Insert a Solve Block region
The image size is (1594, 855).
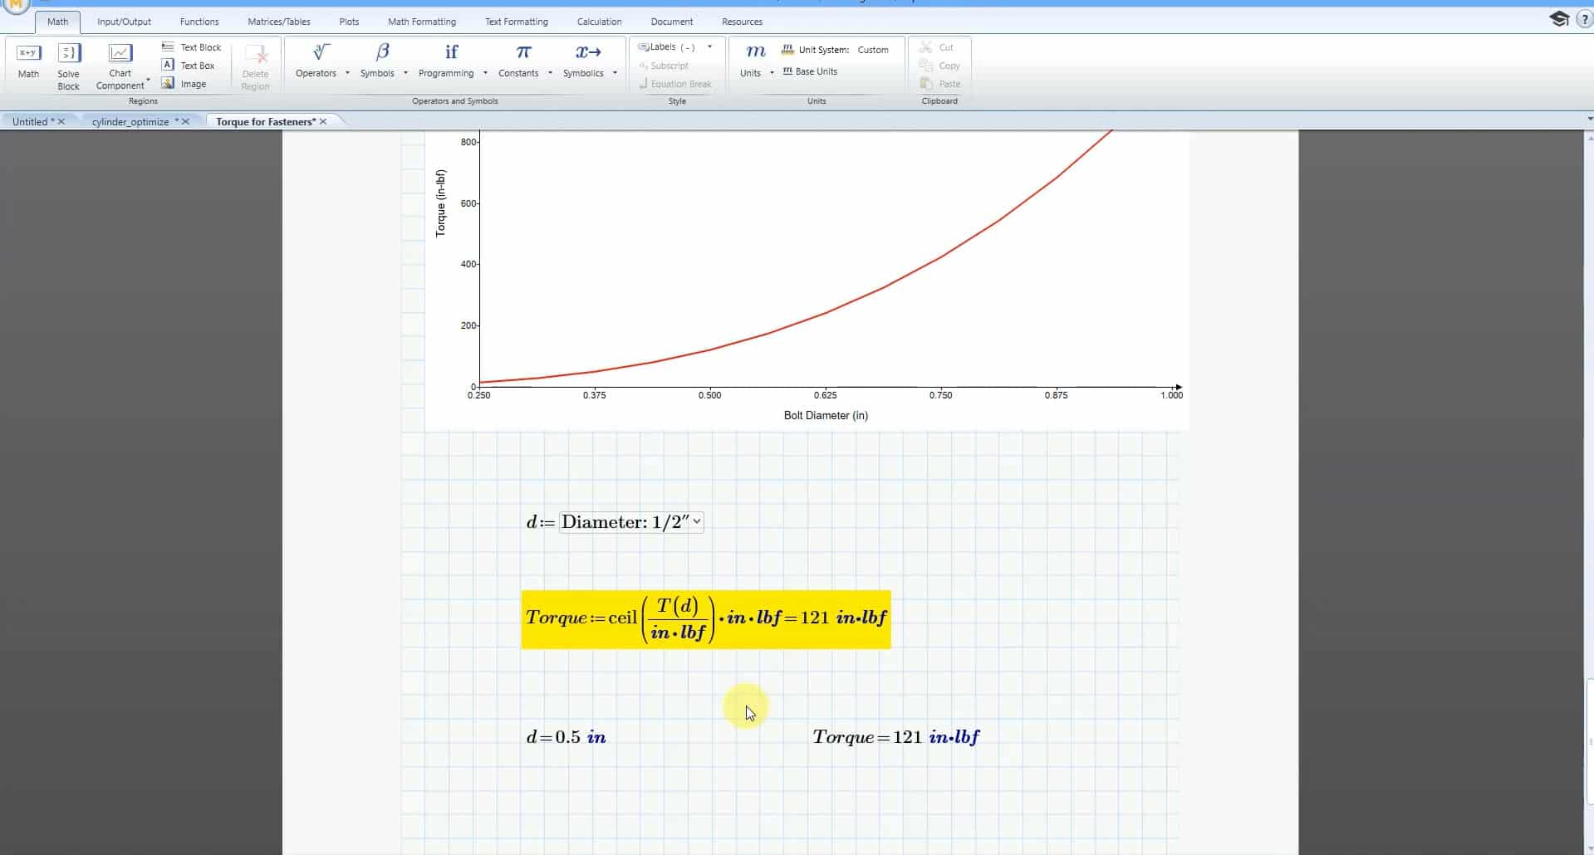[x=68, y=66]
